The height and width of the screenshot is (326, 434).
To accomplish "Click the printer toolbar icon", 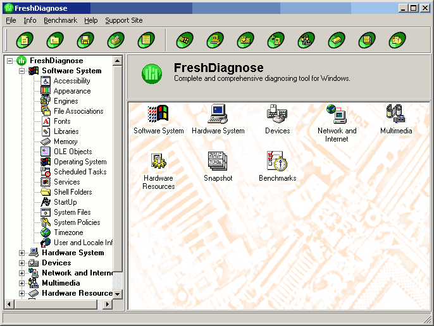I will click(116, 40).
